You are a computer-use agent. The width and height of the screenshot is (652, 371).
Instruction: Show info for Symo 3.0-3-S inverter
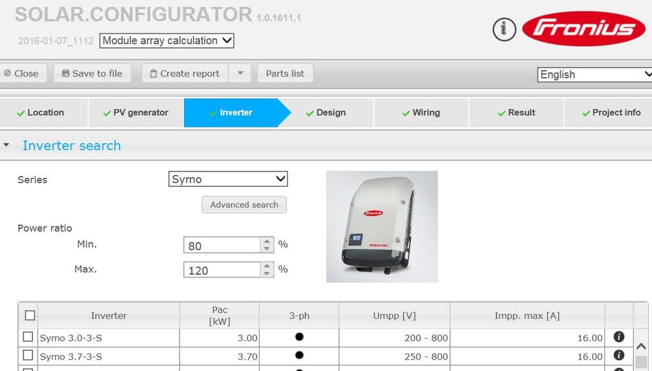tap(619, 337)
